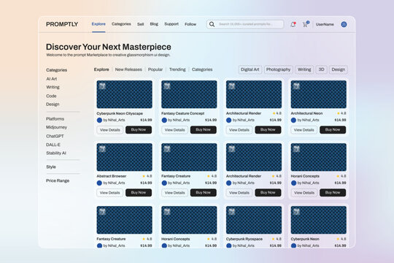Open the Support nav item
The height and width of the screenshot is (263, 394).
click(x=171, y=24)
